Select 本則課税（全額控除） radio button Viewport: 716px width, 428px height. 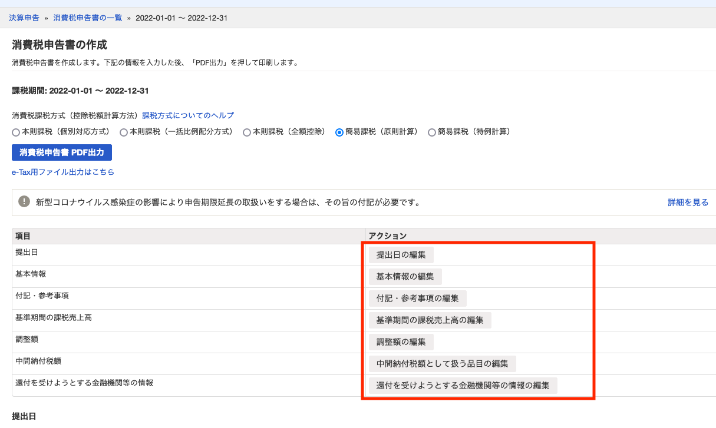246,132
